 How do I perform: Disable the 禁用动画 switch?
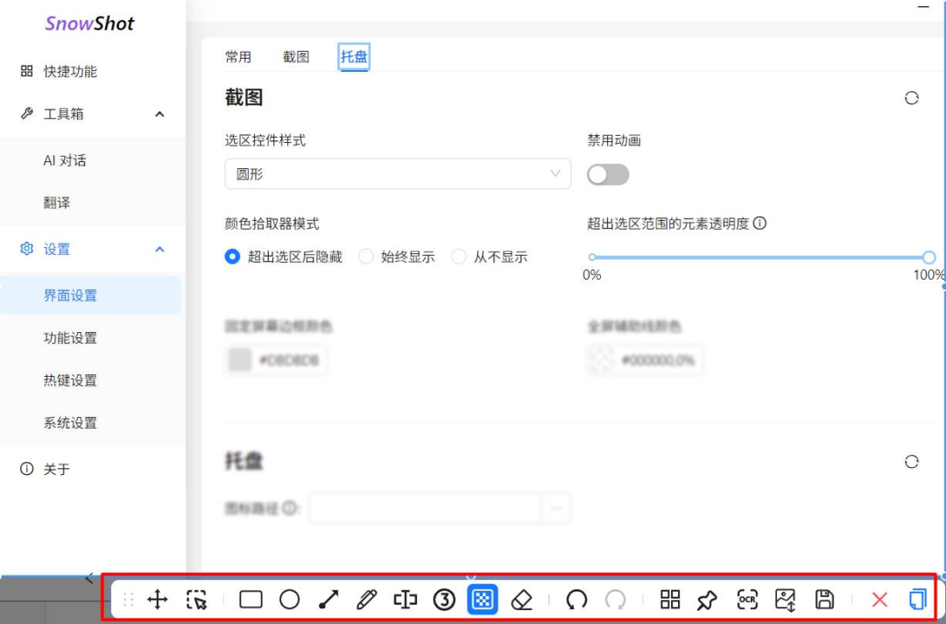pos(608,174)
